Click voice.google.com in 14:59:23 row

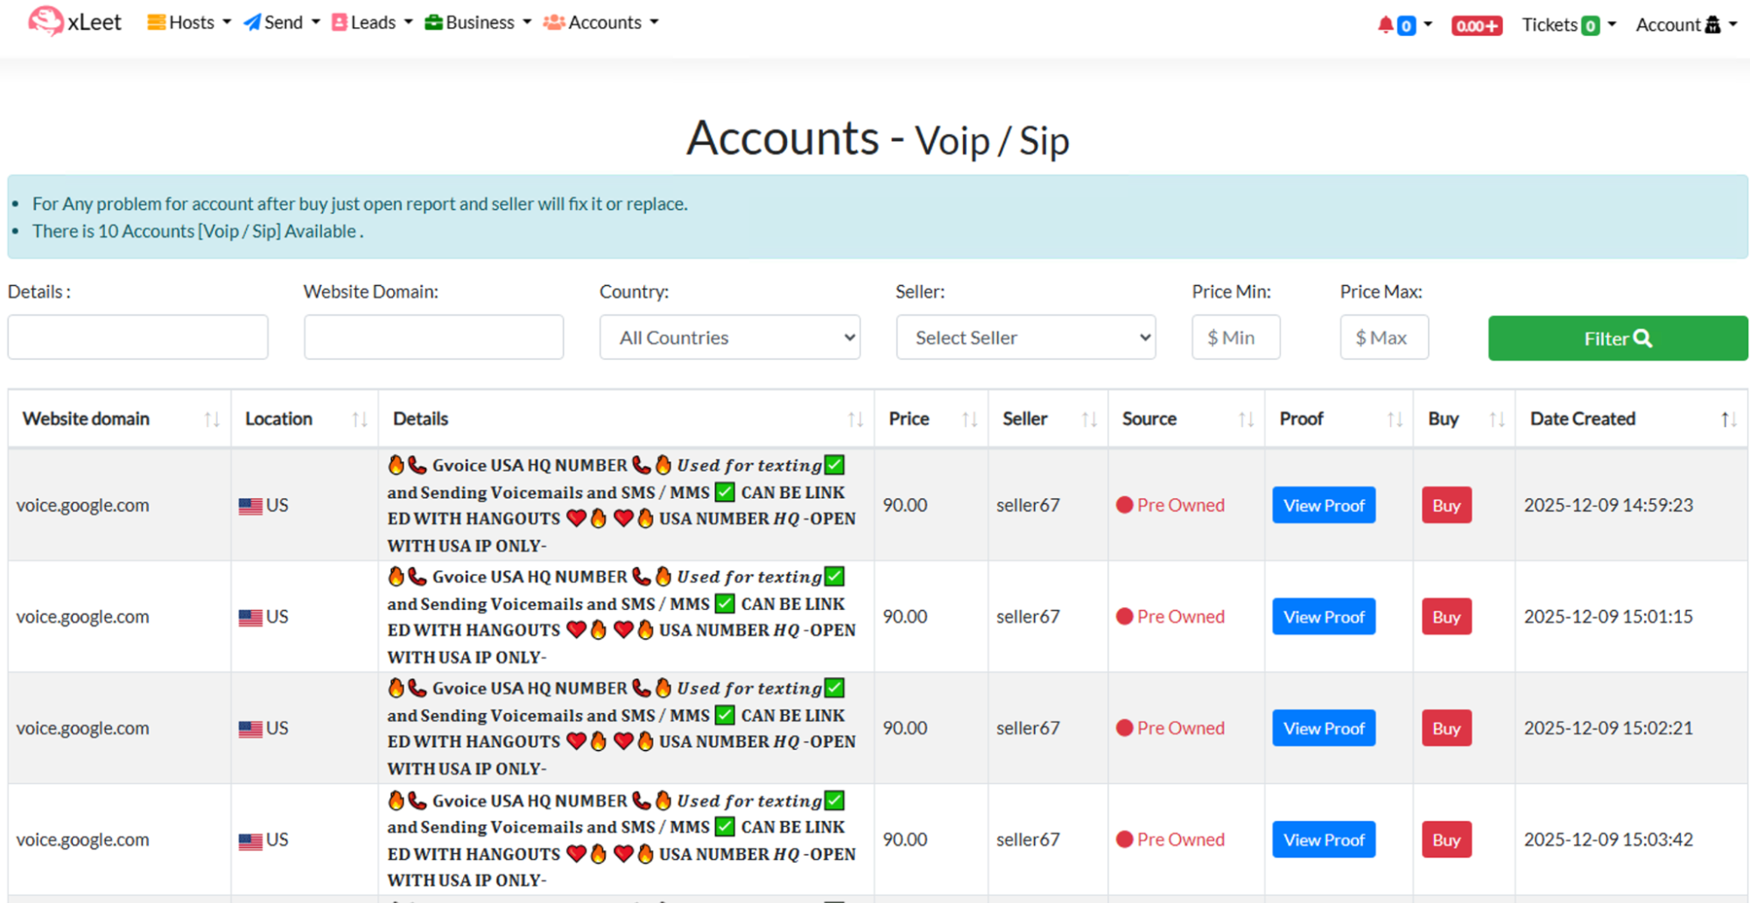point(83,505)
